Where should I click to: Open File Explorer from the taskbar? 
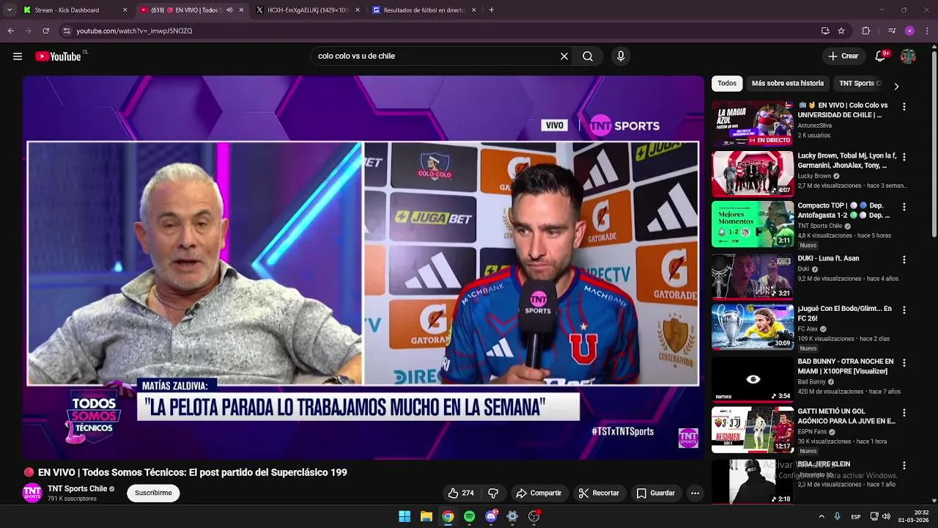click(x=426, y=516)
